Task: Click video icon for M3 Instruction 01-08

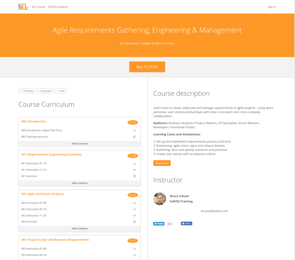Action: pos(134,249)
